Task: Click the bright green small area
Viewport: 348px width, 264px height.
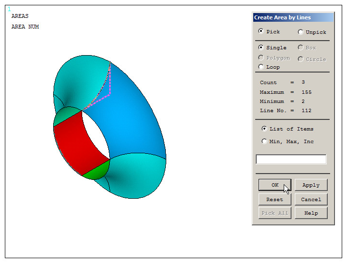Action: [x=98, y=171]
